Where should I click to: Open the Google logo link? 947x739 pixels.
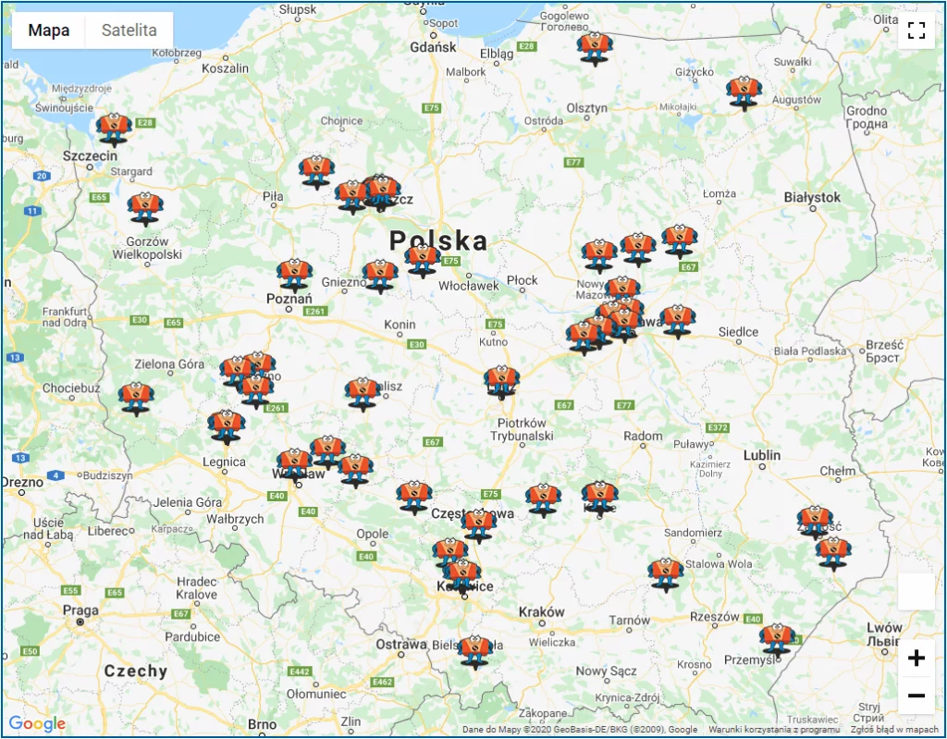[x=37, y=723]
